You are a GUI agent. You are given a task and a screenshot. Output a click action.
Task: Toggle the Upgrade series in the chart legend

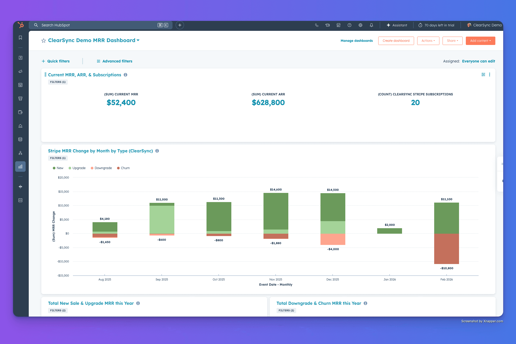pyautogui.click(x=77, y=168)
